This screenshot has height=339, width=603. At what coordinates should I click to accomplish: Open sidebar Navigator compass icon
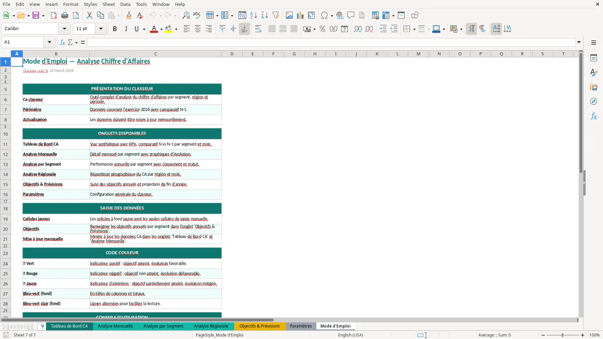[593, 101]
